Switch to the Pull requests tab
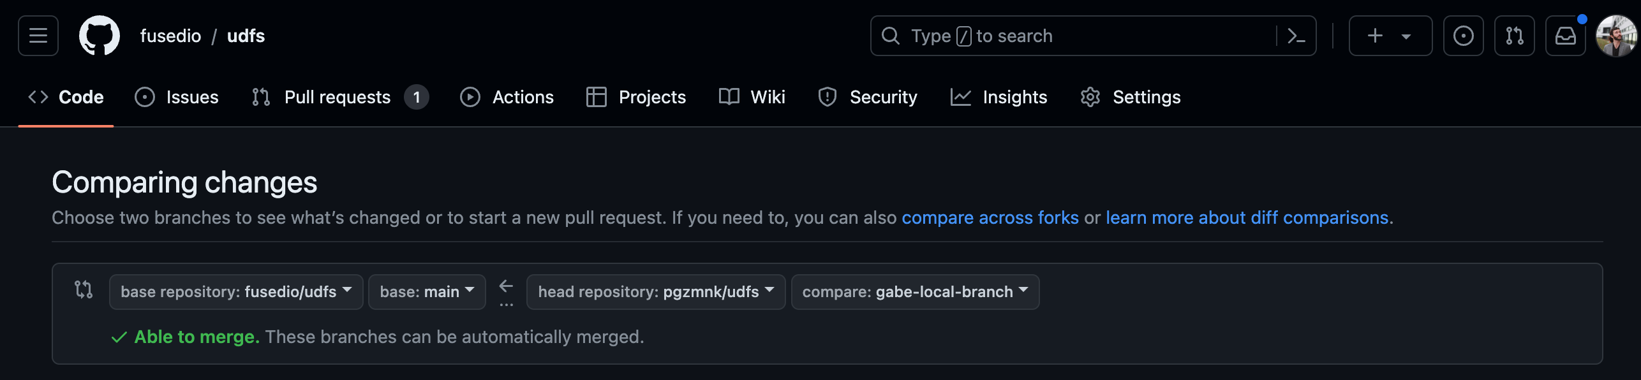The image size is (1641, 380). (338, 97)
